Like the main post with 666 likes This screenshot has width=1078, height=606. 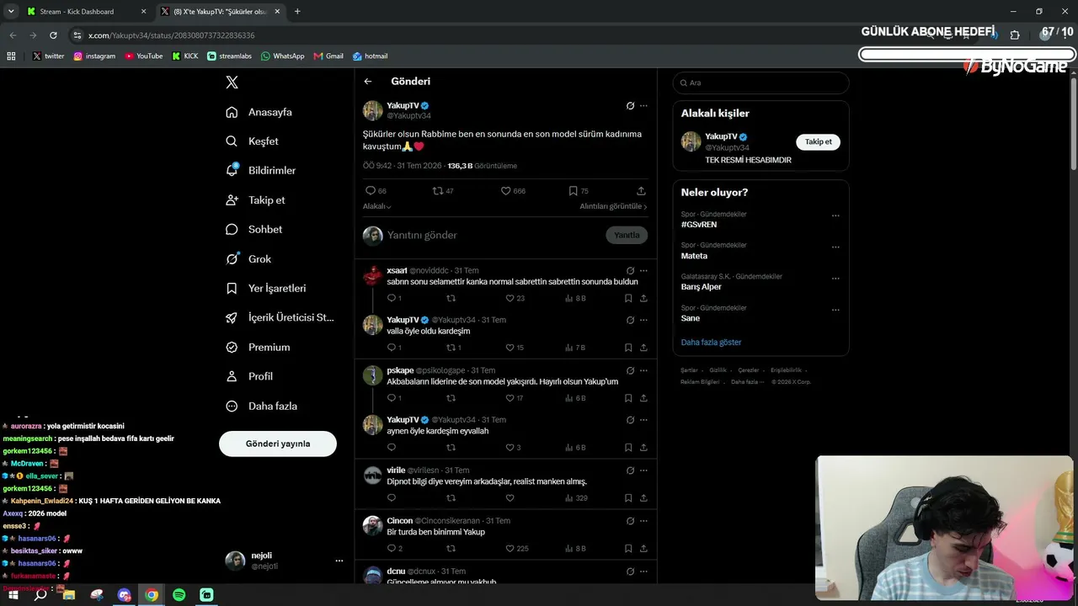point(505,191)
